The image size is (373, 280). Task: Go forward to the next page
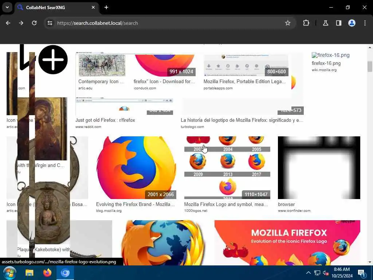(x=21, y=23)
